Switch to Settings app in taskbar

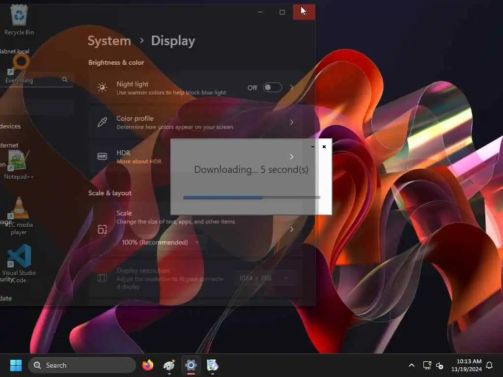point(191,365)
